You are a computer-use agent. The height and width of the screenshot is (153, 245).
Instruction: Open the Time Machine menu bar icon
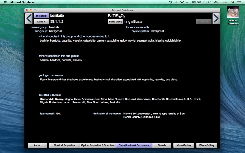pyautogui.click(x=170, y=2)
